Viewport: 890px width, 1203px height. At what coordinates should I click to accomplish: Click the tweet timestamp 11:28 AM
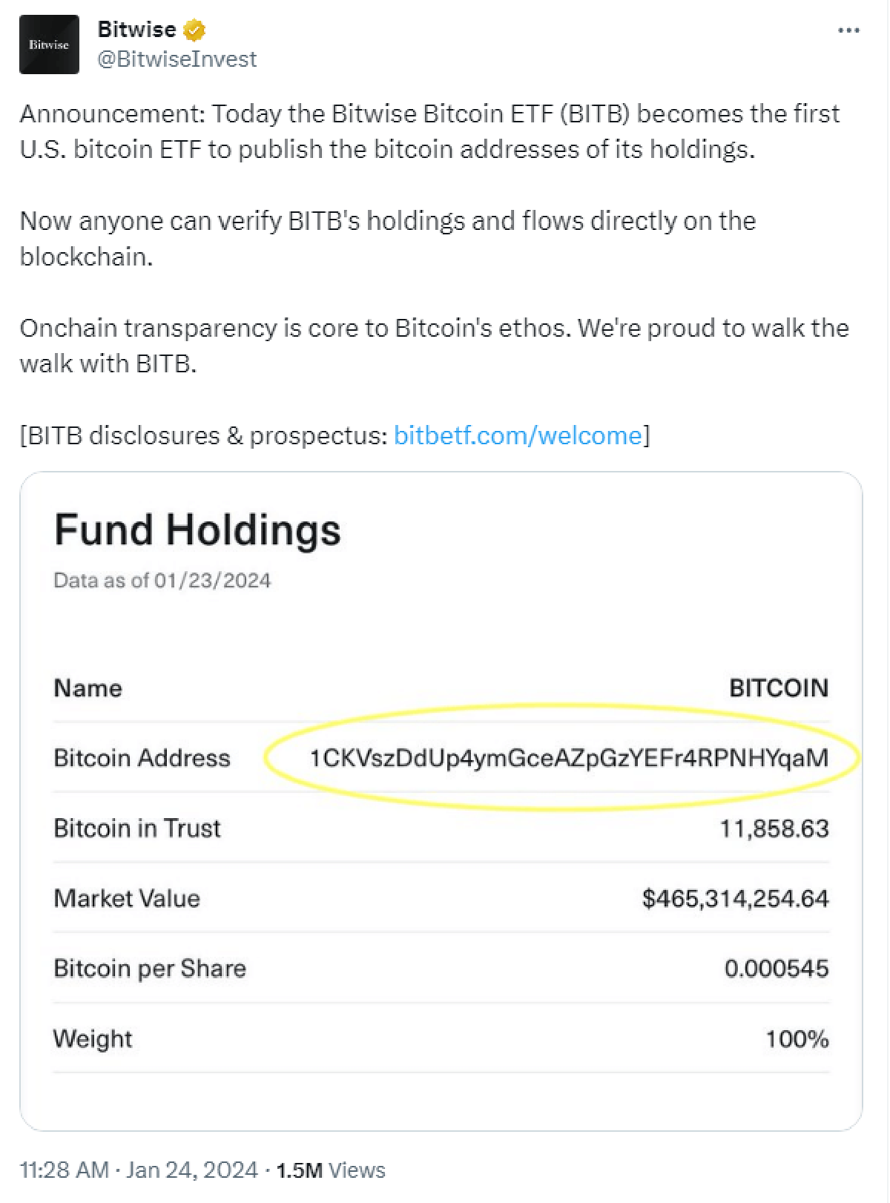point(63,1170)
